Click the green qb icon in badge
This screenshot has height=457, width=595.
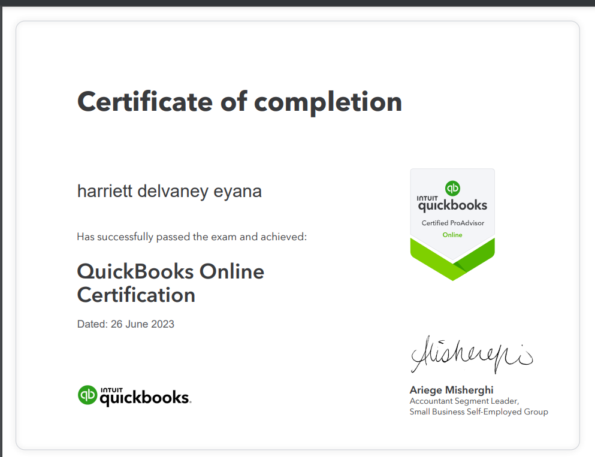tap(452, 188)
